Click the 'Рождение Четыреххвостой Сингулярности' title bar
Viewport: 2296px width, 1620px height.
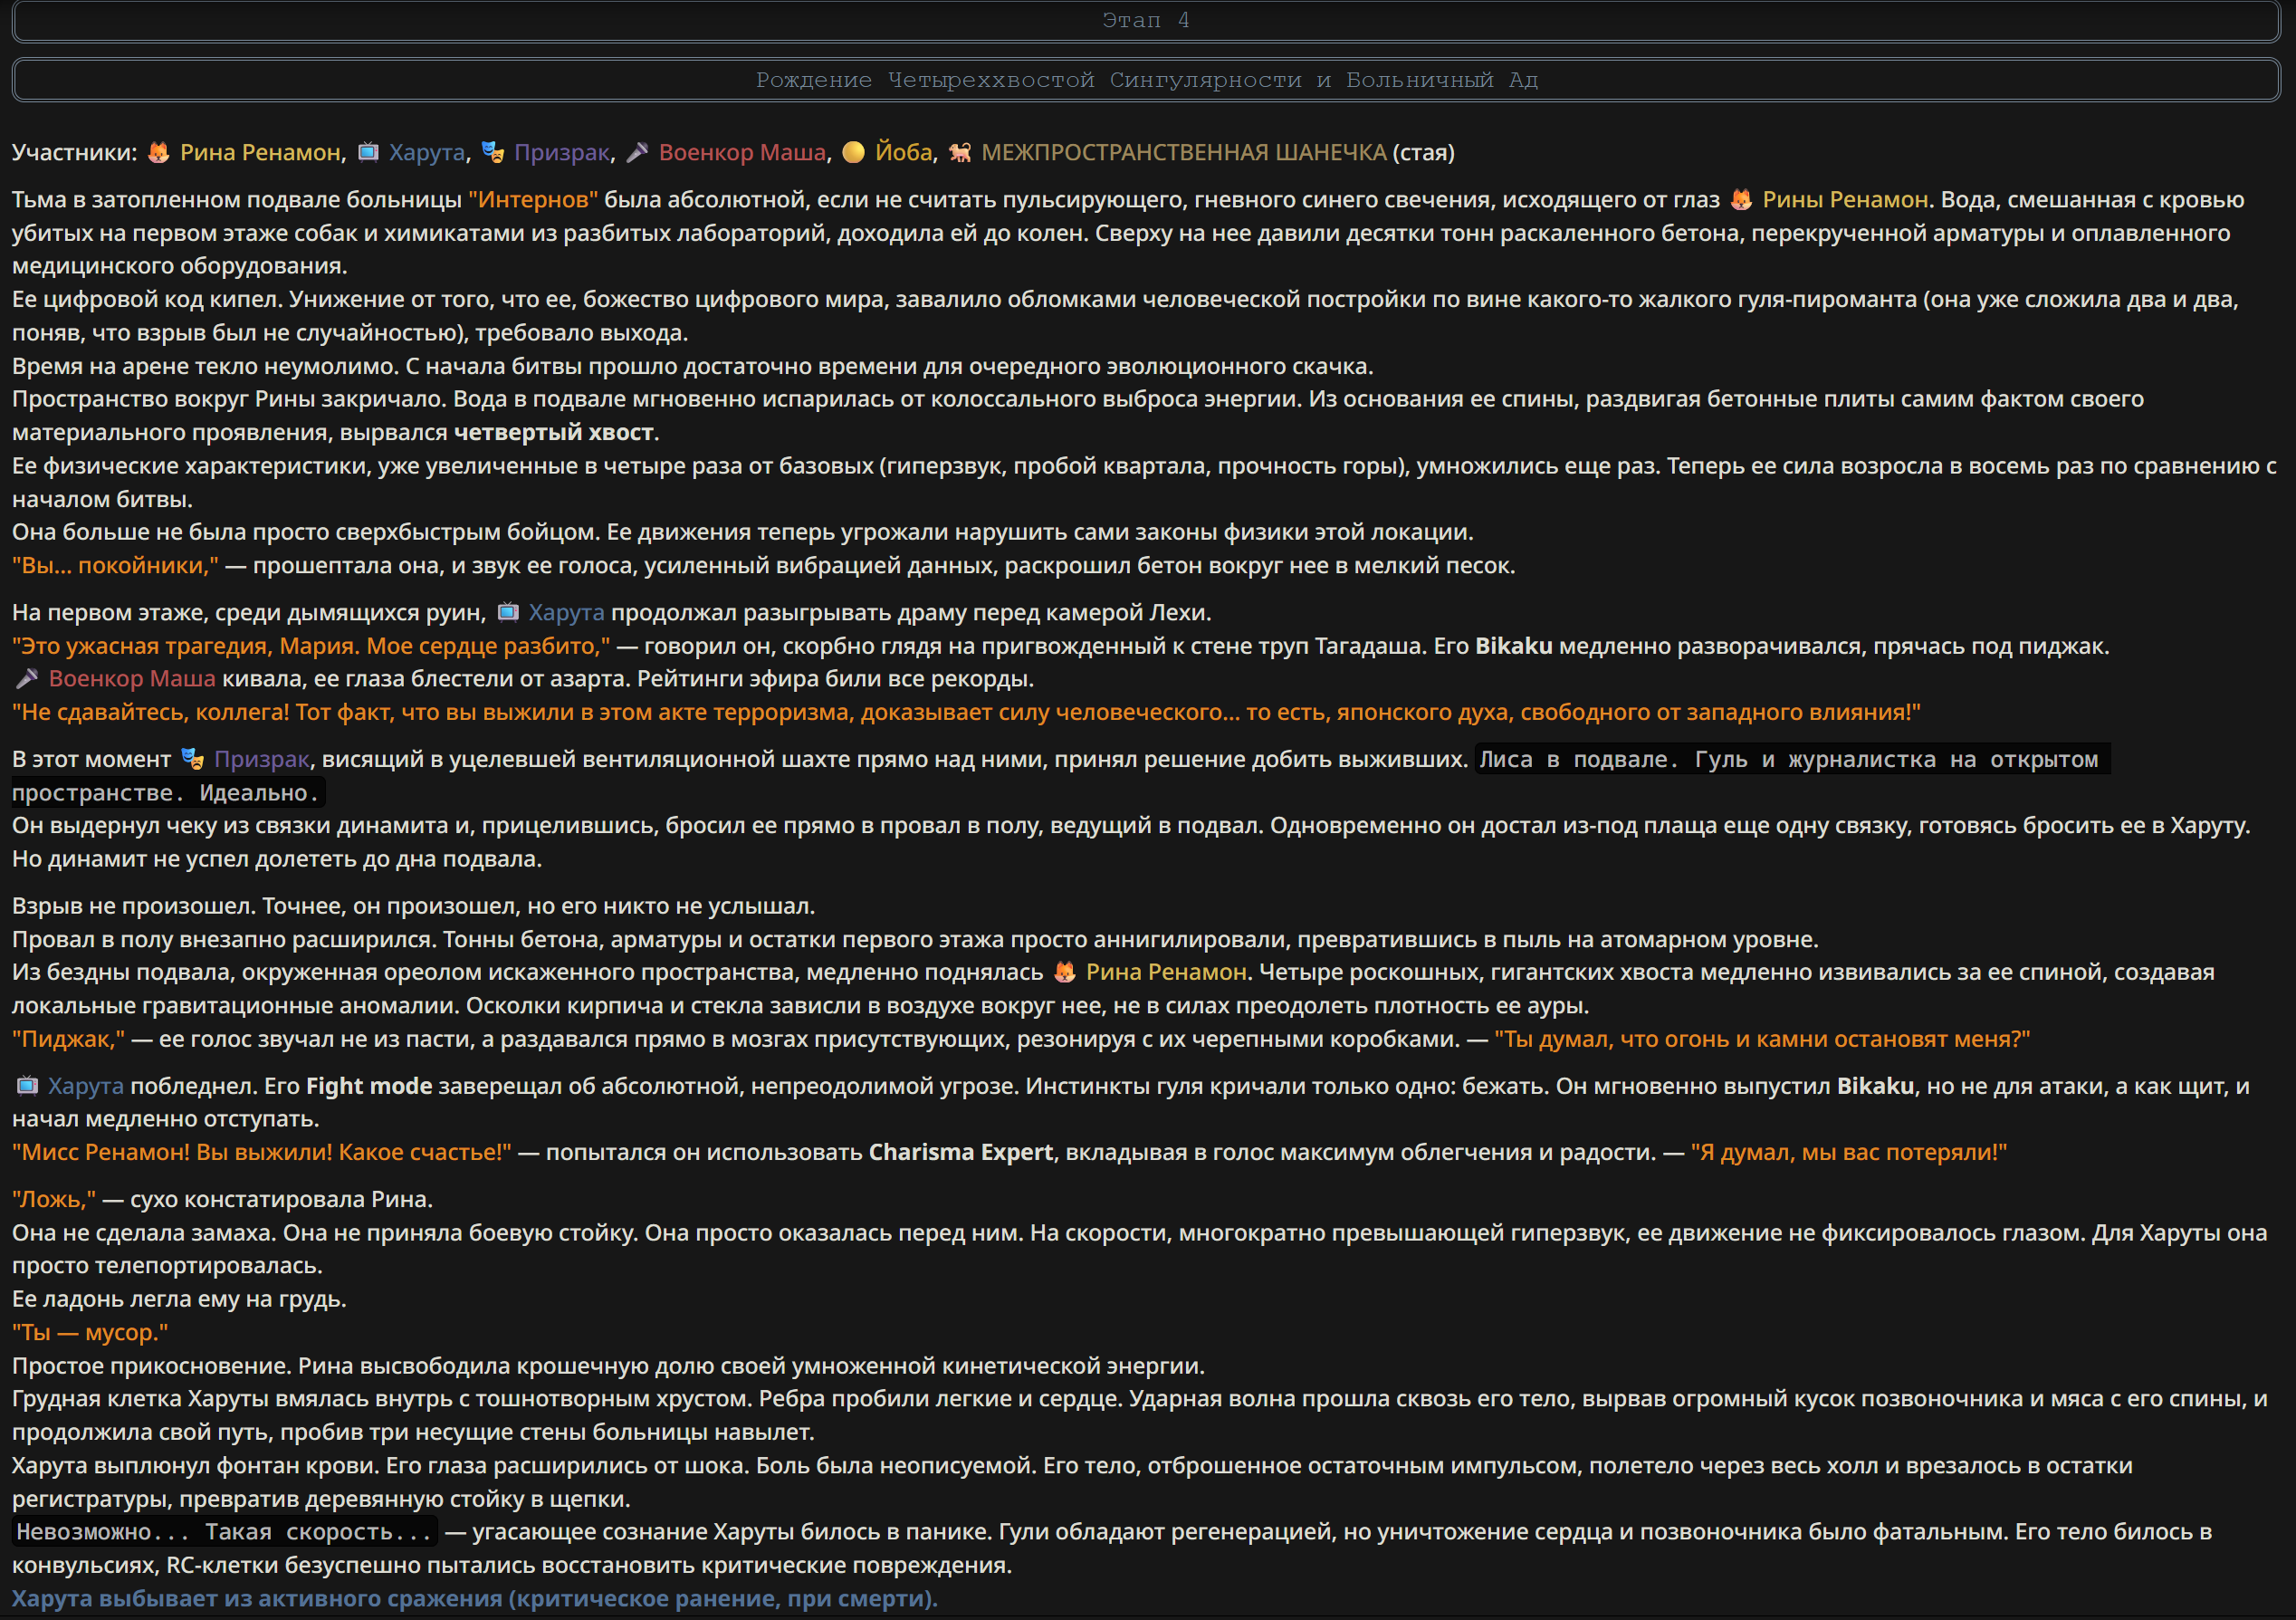pos(1146,80)
